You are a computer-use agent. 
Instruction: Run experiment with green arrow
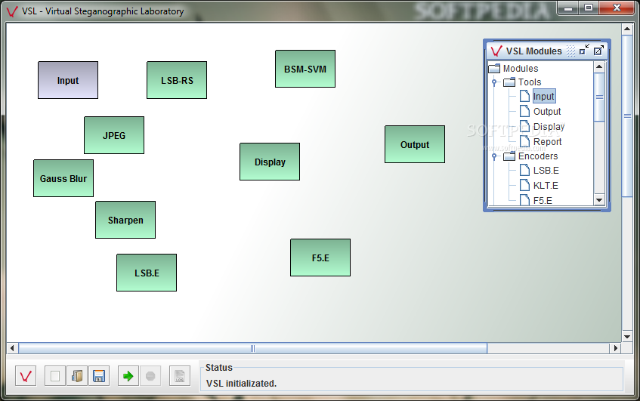coord(128,376)
